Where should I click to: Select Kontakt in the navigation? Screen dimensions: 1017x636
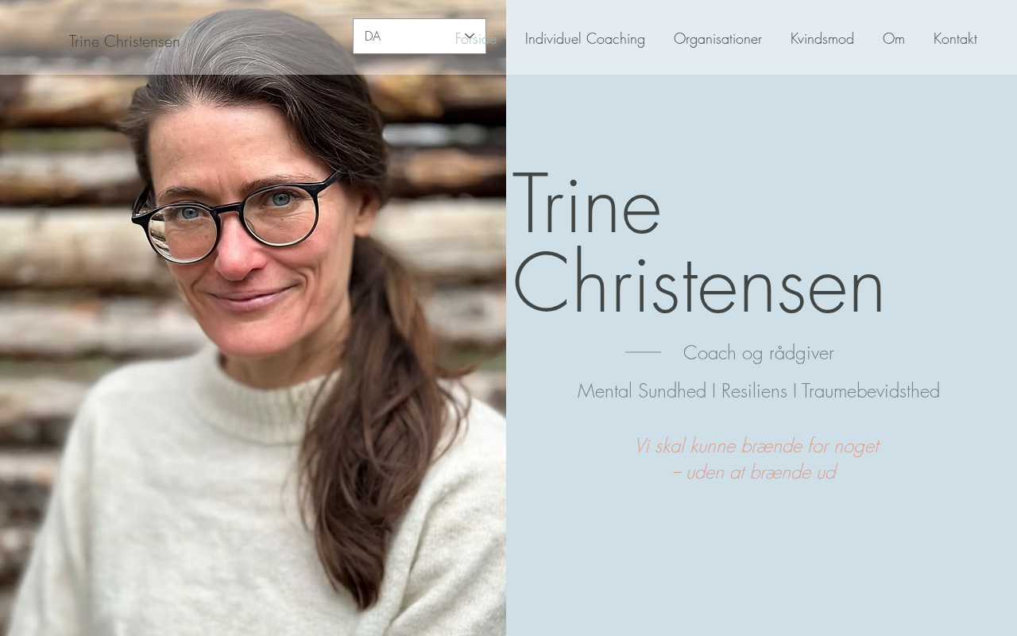[x=955, y=38]
